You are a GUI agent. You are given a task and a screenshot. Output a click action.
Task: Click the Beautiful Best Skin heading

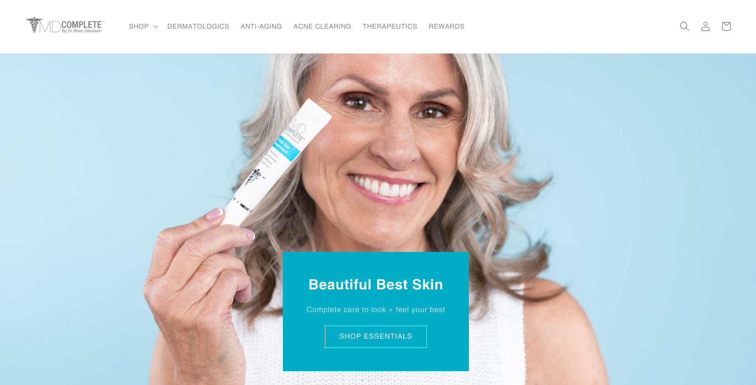[x=376, y=285]
